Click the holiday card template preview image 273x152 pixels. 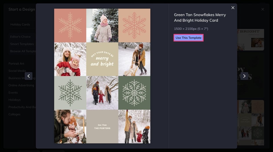tap(102, 76)
